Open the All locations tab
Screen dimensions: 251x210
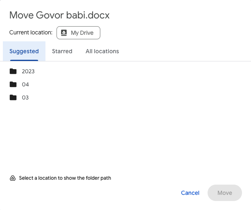102,51
